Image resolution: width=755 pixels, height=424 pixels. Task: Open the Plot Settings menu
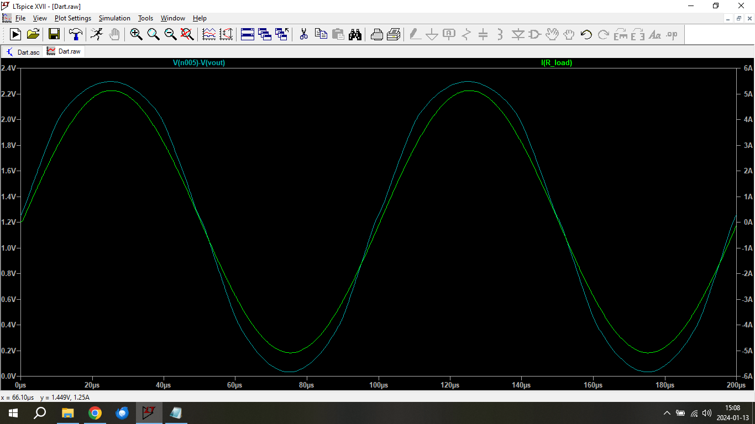[x=73, y=18]
